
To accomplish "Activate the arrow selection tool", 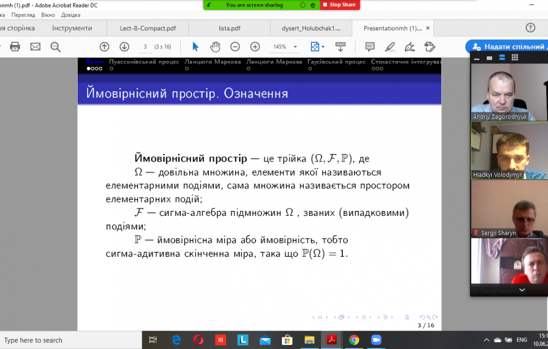I will pyautogui.click(x=195, y=47).
